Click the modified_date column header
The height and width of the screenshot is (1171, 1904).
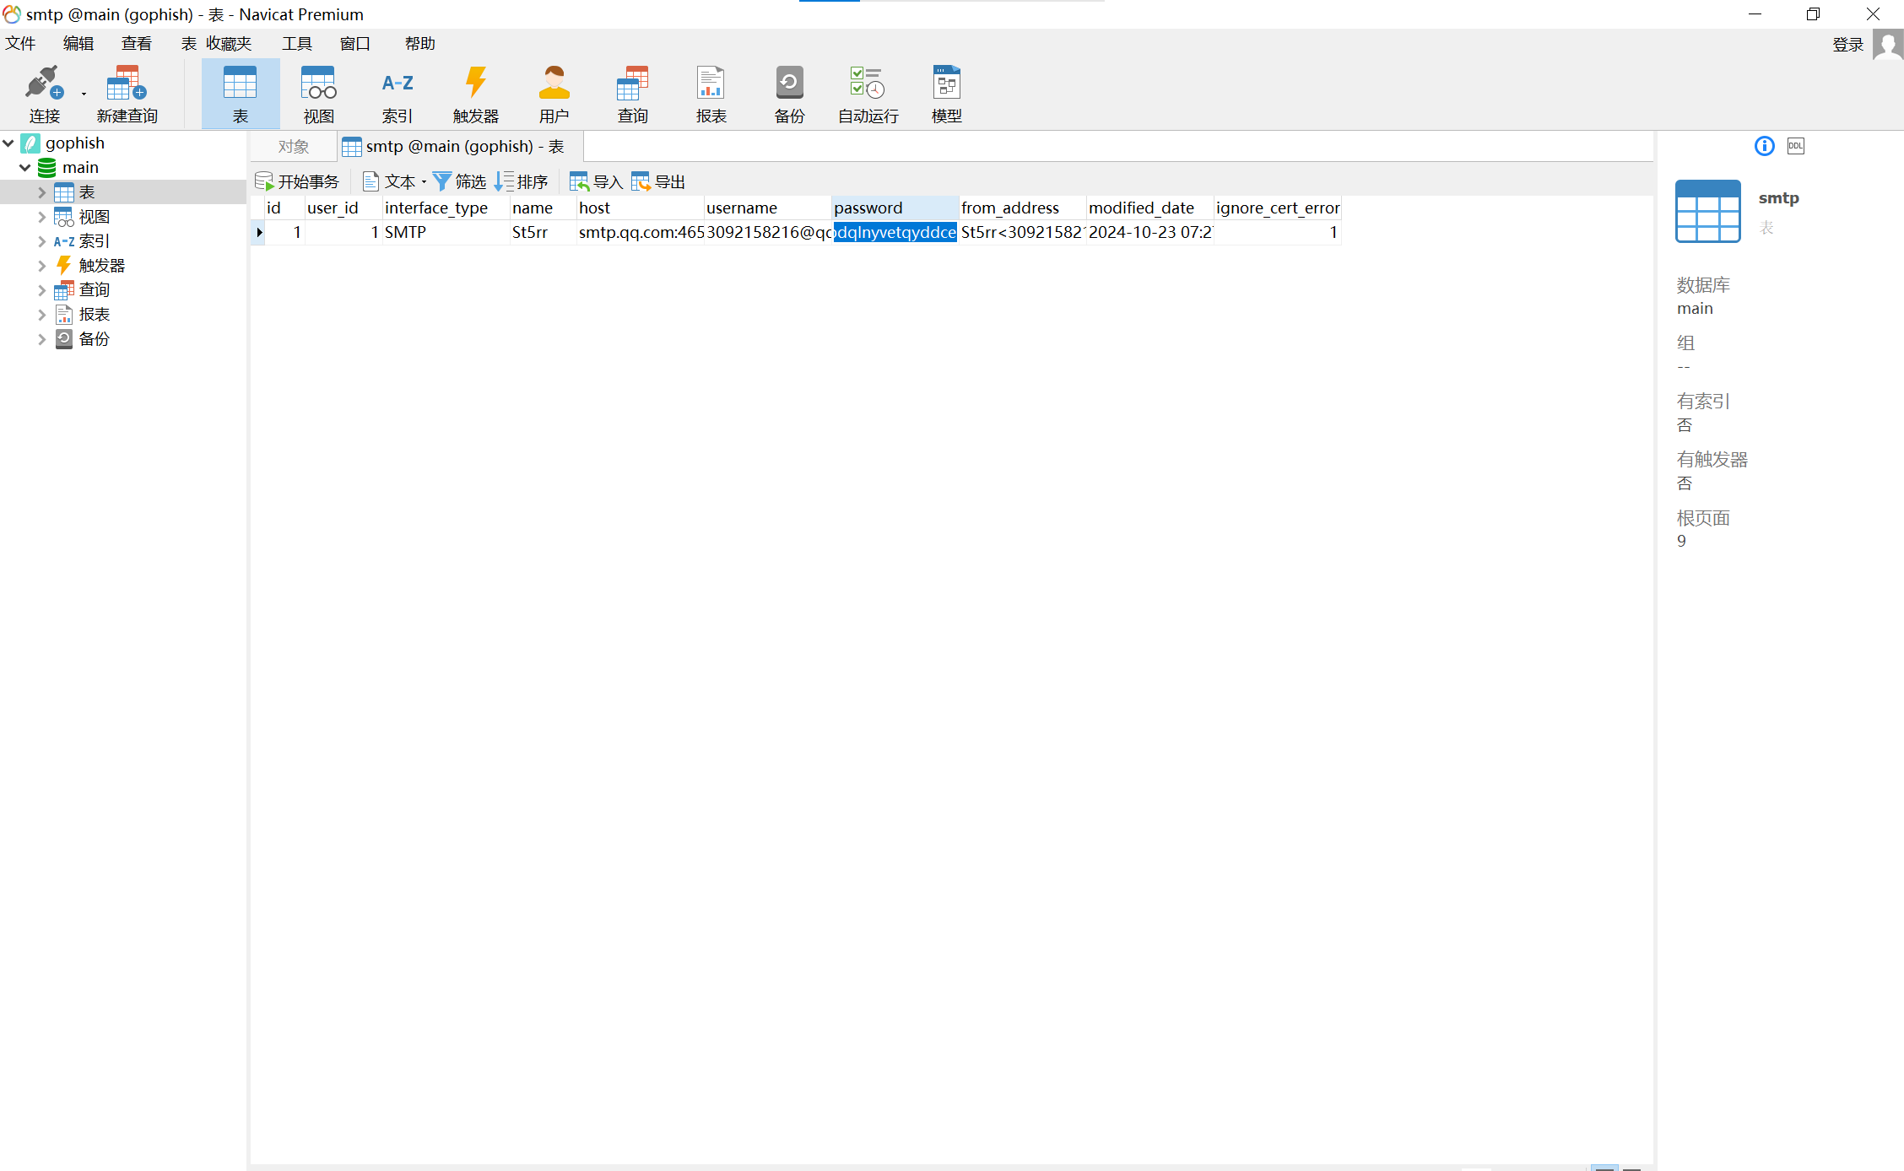click(x=1149, y=208)
